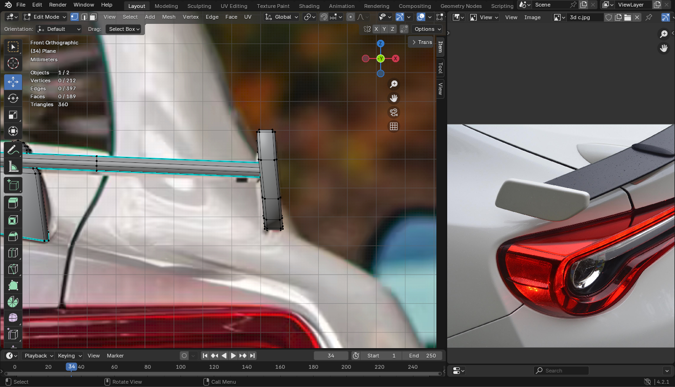Click the red X axis gizmo

396,58
